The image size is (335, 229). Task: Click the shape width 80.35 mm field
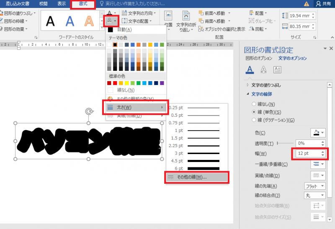click(299, 26)
